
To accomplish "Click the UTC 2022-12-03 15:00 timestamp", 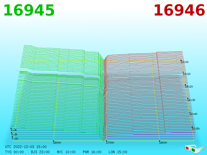I will point(26,147).
